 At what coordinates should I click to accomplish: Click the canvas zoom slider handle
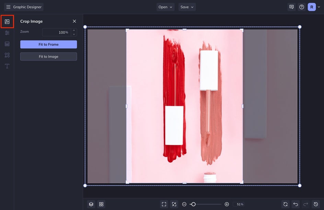193,204
